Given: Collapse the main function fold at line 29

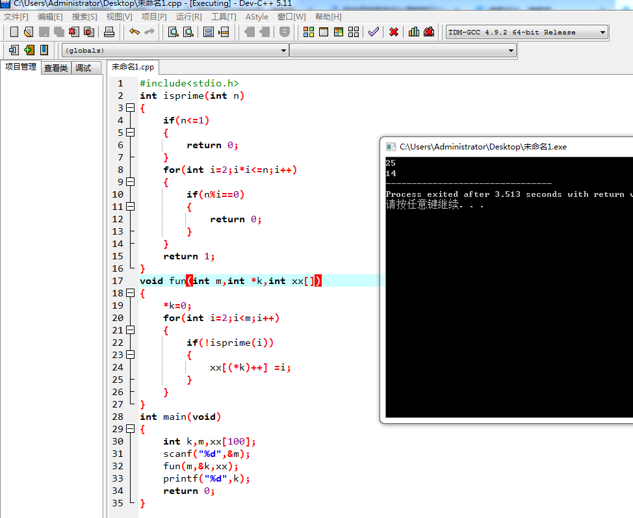Looking at the screenshot, I should click(x=131, y=429).
